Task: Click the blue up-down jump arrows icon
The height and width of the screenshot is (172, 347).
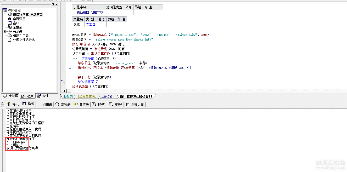Action: click(63, 82)
